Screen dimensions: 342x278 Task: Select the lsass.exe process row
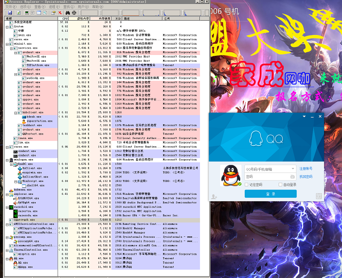(x=102, y=138)
